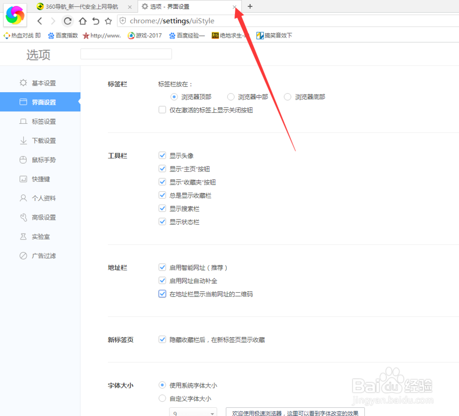The height and width of the screenshot is (416, 459).
Task: Click the search box on the options page
Action: pos(126,54)
